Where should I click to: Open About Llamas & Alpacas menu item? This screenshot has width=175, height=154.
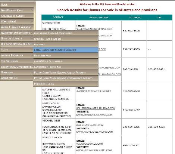17,27
